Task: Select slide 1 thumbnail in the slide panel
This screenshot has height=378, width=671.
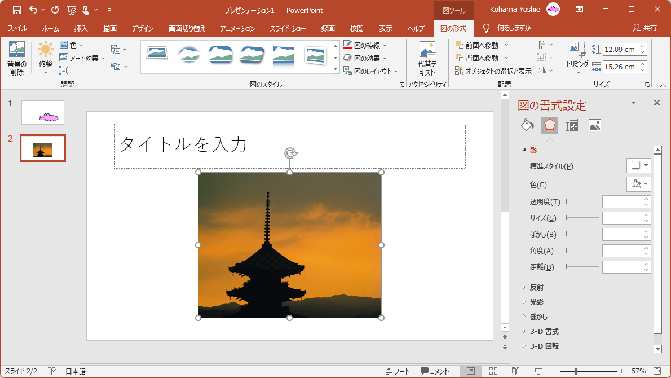Action: (x=43, y=112)
